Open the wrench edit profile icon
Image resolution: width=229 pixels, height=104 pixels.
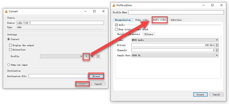[86, 56]
